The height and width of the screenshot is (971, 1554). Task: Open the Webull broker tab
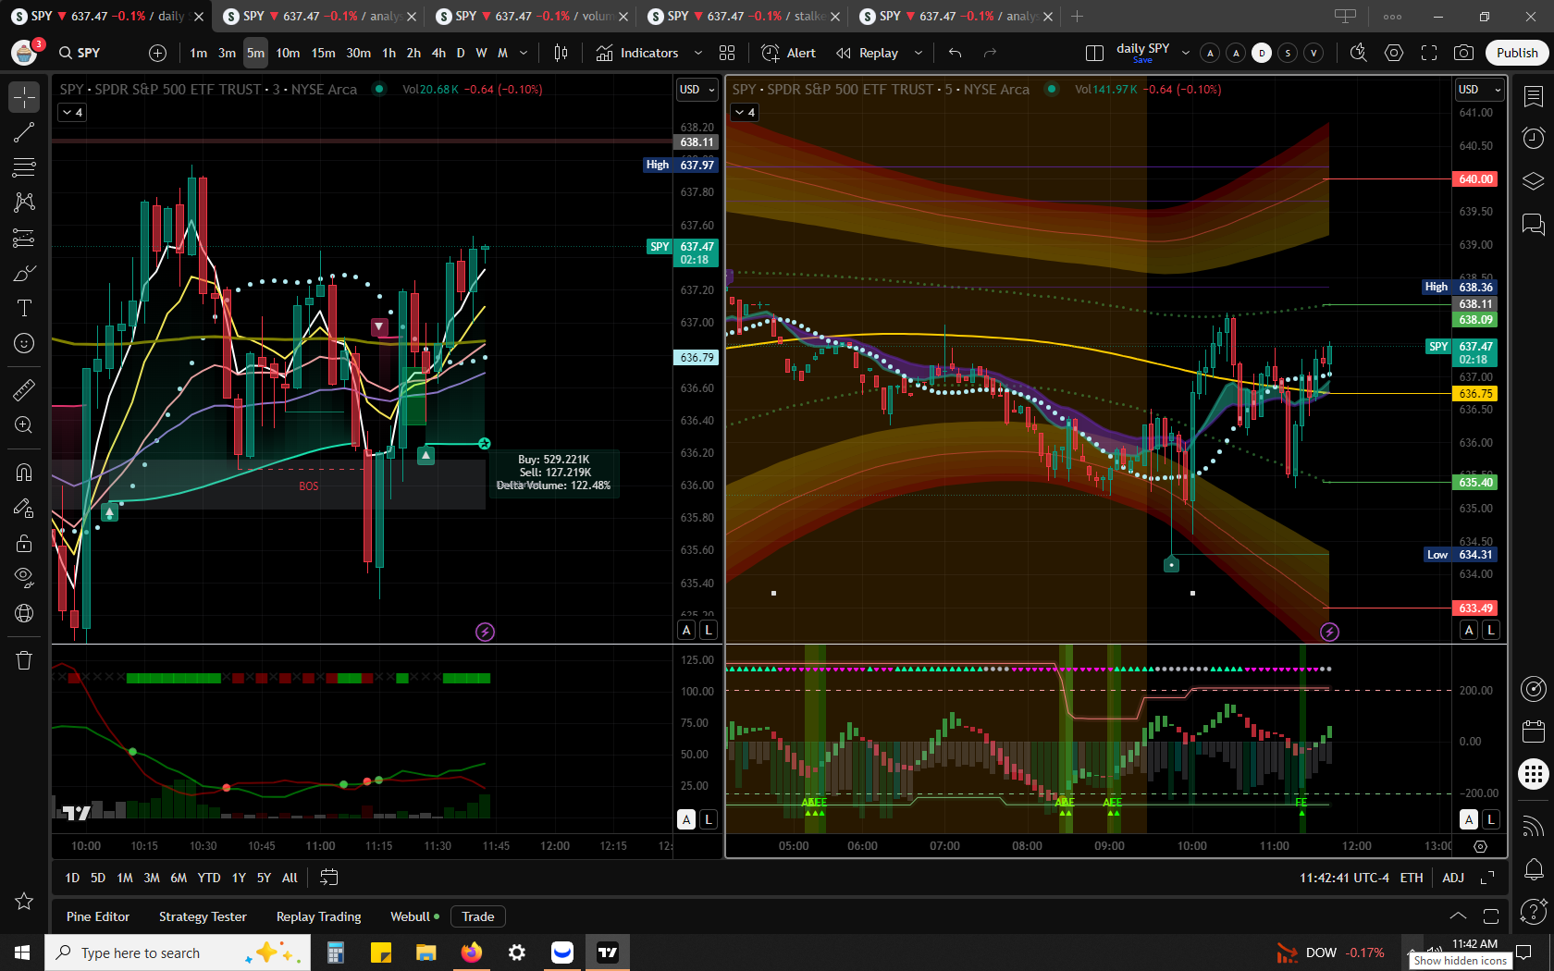pyautogui.click(x=414, y=916)
